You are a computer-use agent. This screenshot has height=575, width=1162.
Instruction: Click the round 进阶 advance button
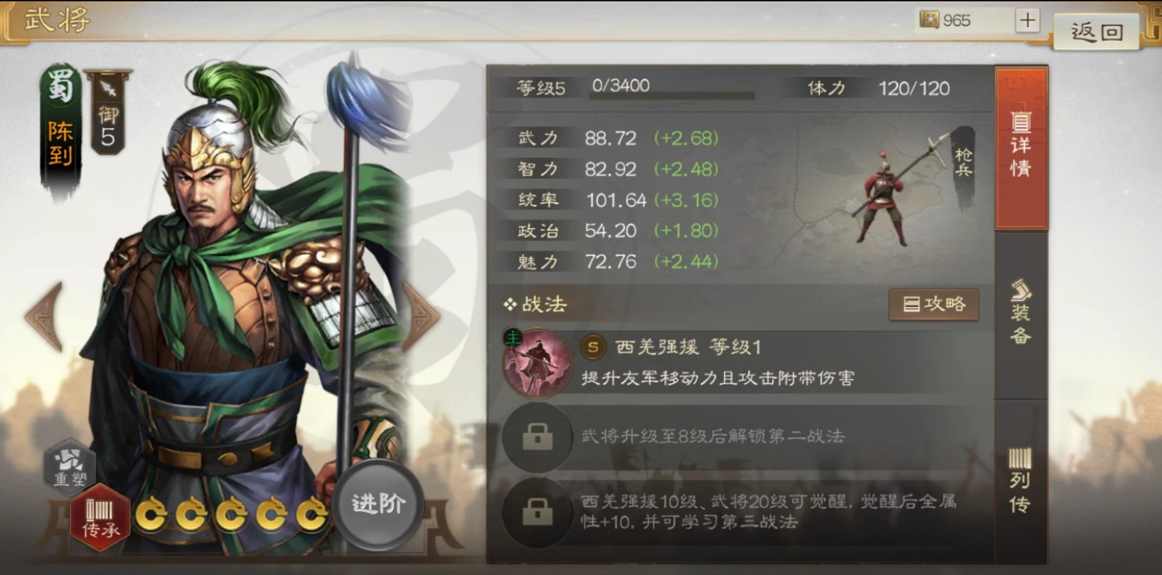378,504
